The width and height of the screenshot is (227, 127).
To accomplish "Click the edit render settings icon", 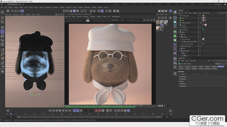I will tap(166, 11).
